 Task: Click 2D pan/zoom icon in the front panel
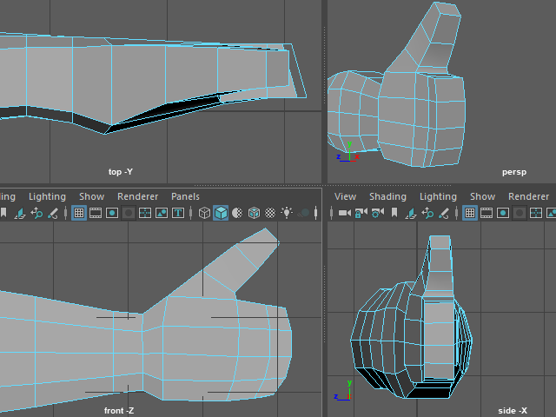pyautogui.click(x=36, y=213)
